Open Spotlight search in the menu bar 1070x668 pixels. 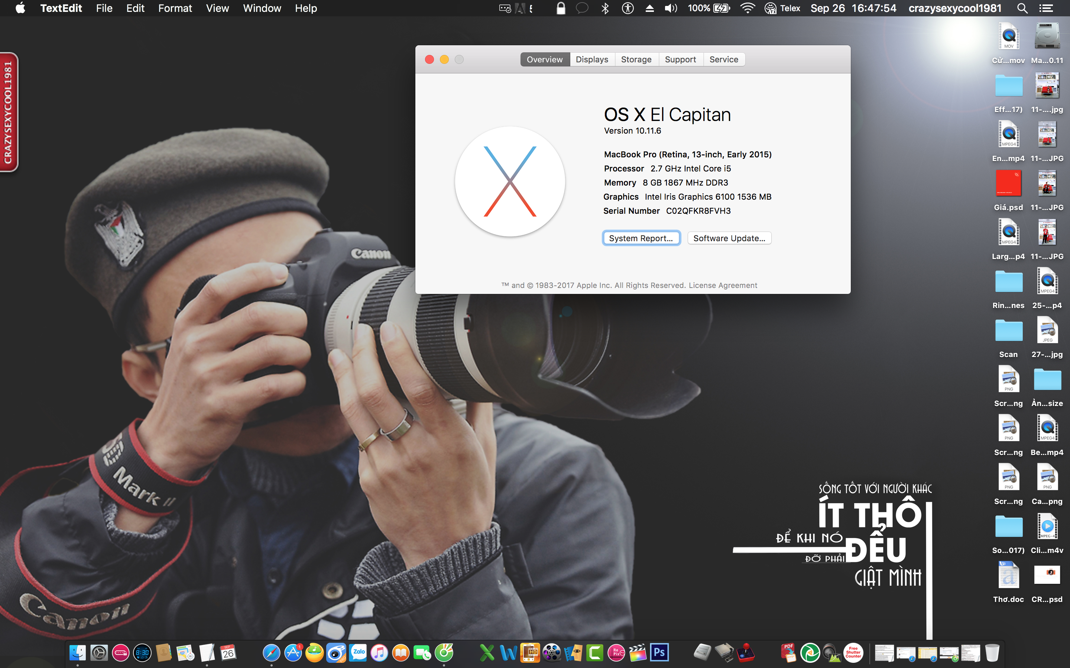tap(1022, 9)
